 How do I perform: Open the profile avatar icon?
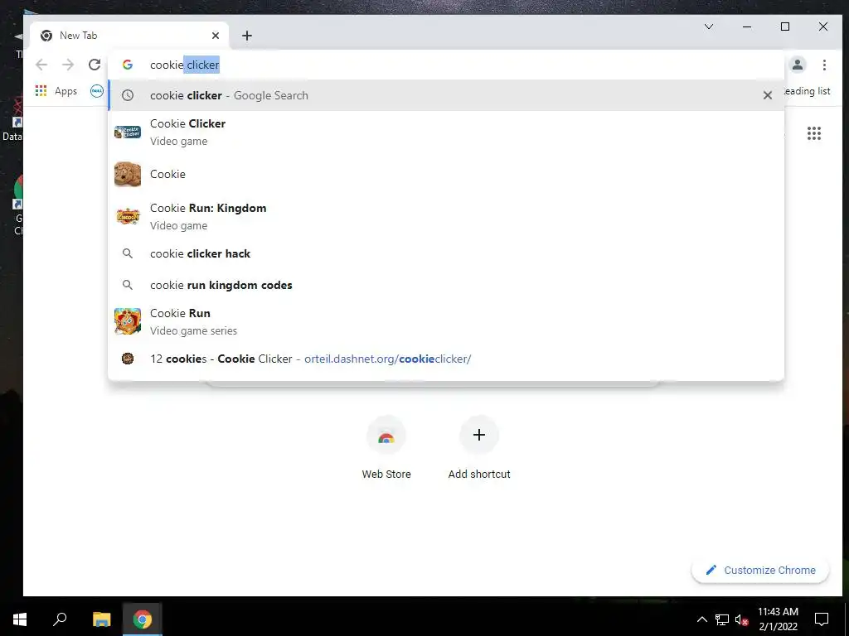pyautogui.click(x=797, y=65)
